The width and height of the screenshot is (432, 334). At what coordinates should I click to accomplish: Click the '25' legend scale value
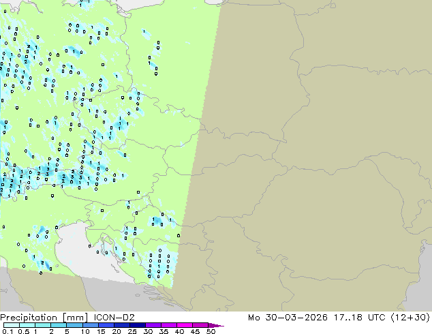pos(132,331)
